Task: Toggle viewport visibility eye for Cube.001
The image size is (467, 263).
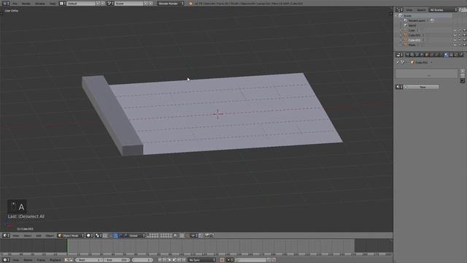Action: pyautogui.click(x=455, y=35)
